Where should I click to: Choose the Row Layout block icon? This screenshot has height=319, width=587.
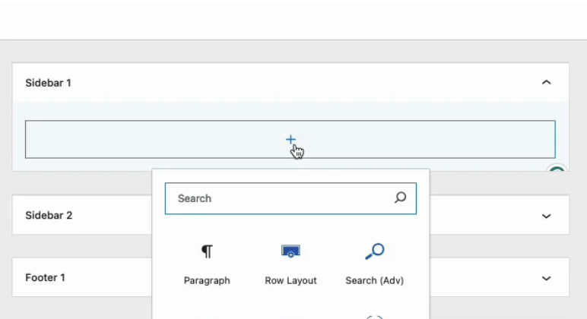click(290, 251)
